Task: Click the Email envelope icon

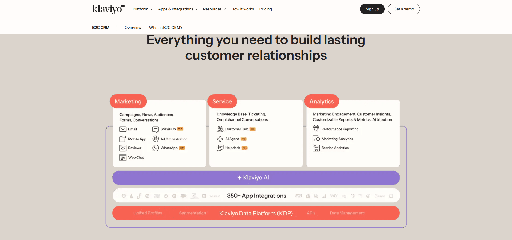Action: (x=123, y=129)
